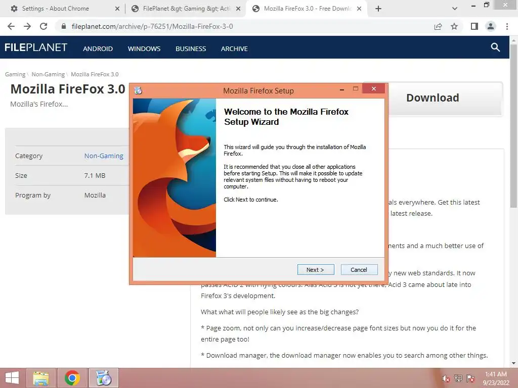Go back to the previous page
The width and height of the screenshot is (518, 388).
(11, 26)
